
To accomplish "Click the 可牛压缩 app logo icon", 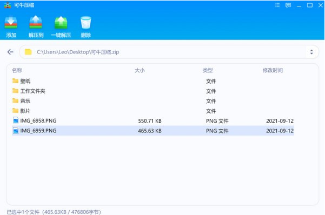I will (8, 5).
